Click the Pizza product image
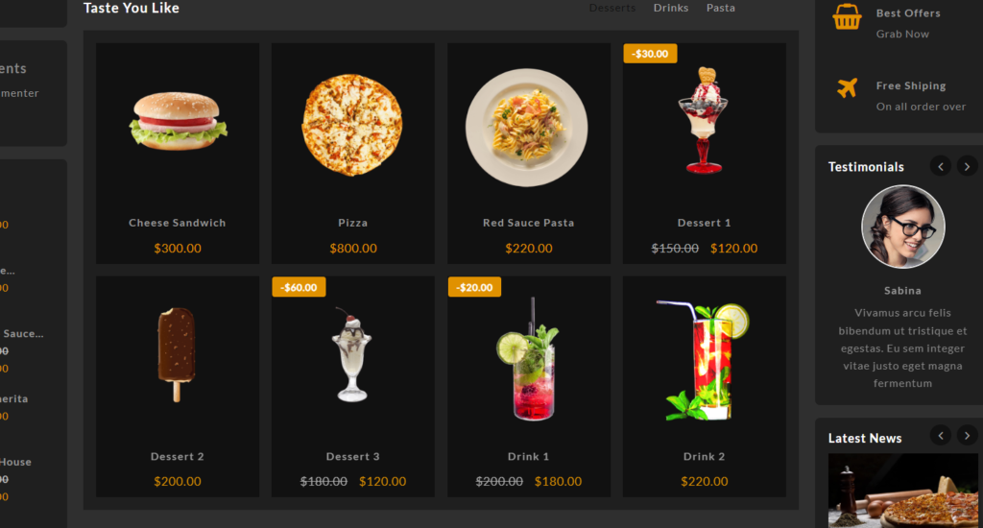983x528 pixels. point(352,126)
